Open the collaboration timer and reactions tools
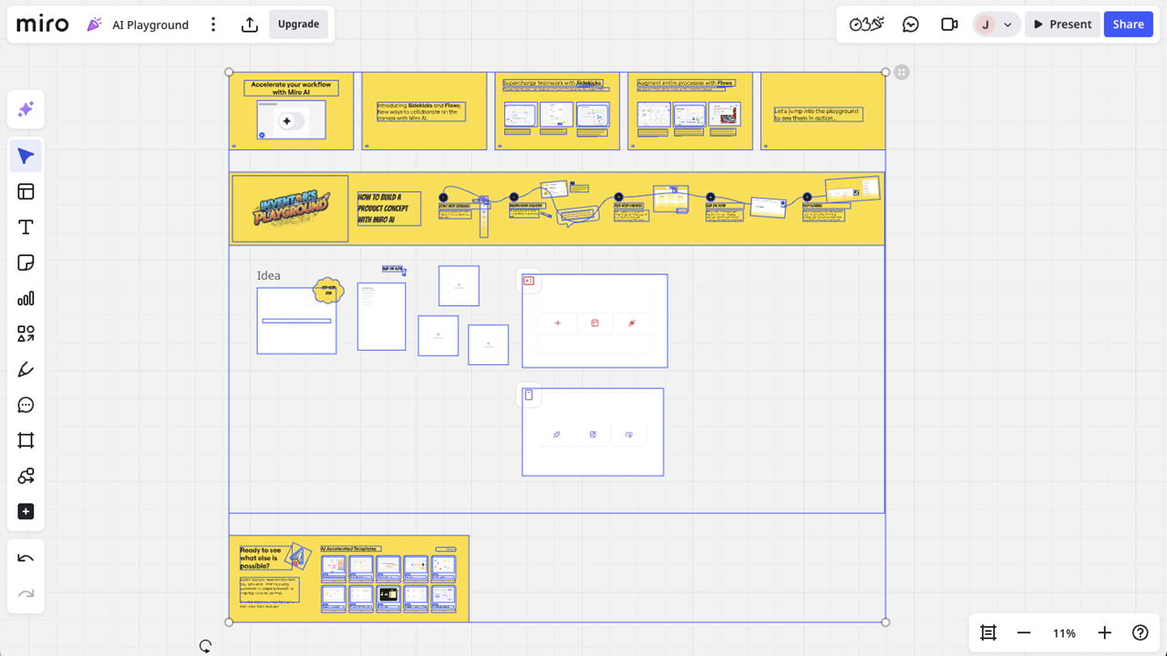 point(867,25)
